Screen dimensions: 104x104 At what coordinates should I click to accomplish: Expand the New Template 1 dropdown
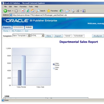pyautogui.click(x=29, y=35)
